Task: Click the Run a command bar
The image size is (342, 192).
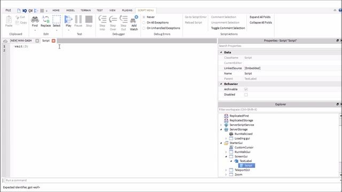Action: 172,180
